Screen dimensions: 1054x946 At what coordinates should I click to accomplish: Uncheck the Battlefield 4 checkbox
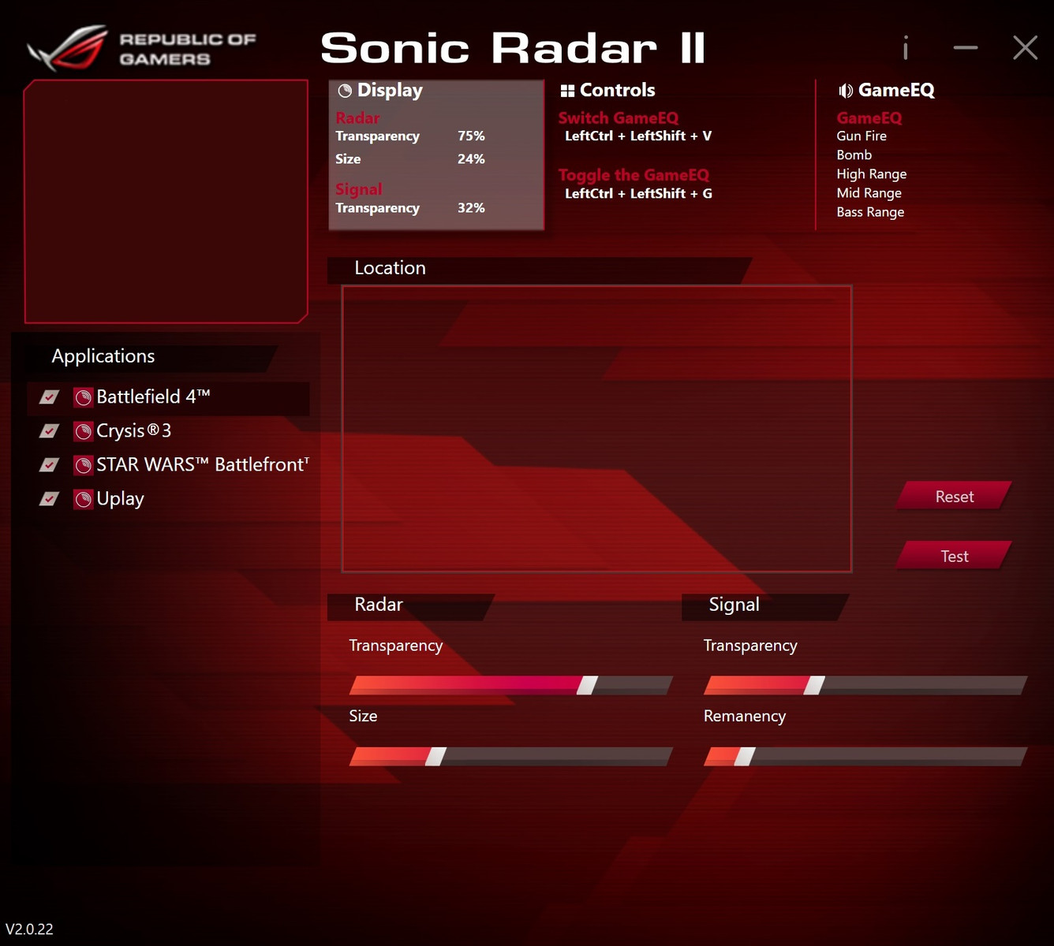coord(49,397)
